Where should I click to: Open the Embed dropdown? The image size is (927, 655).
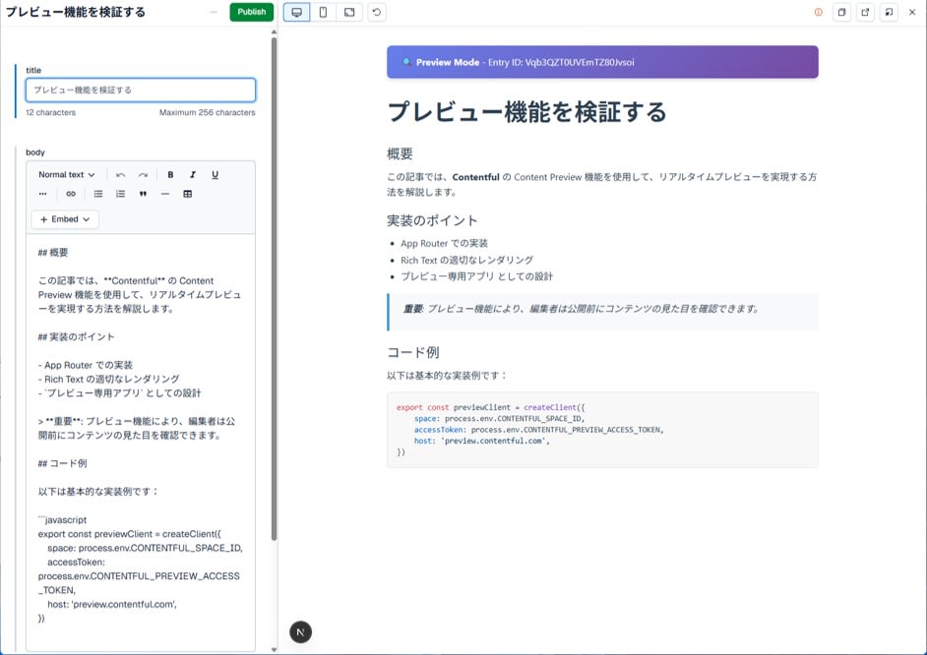coord(65,219)
